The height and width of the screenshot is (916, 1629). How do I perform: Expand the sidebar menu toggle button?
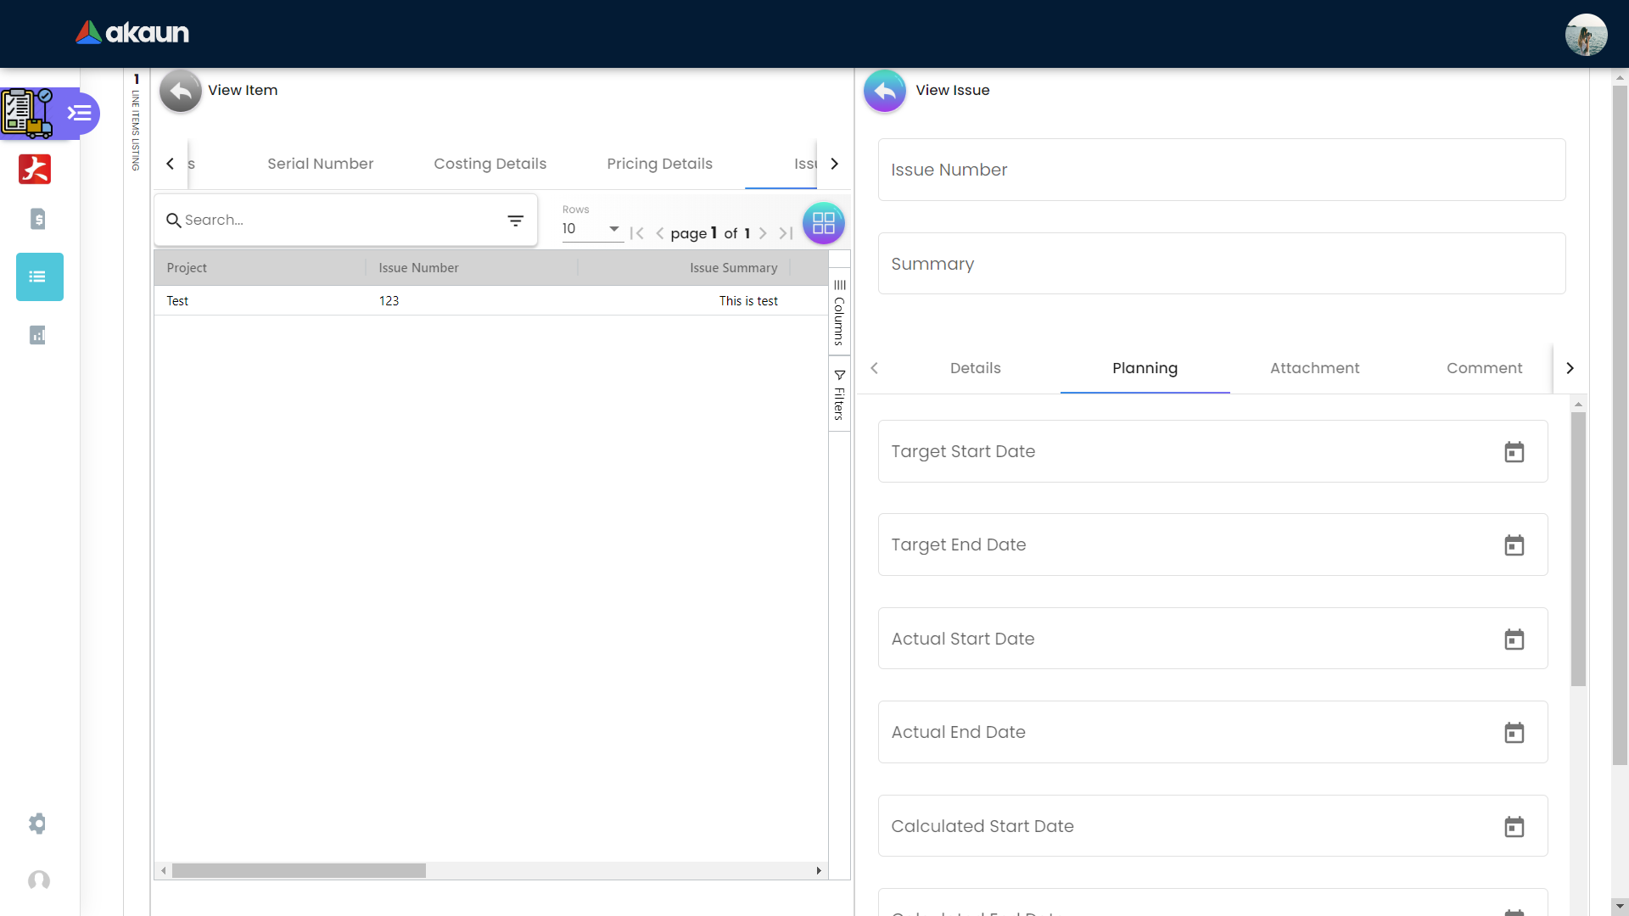tap(80, 113)
